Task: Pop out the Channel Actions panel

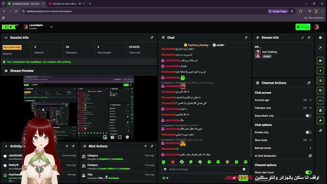Action: [309, 83]
